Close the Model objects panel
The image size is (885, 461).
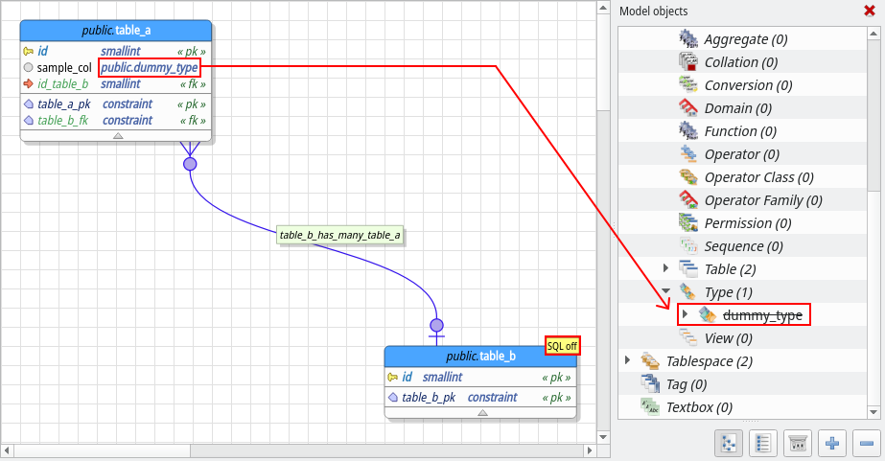point(870,11)
